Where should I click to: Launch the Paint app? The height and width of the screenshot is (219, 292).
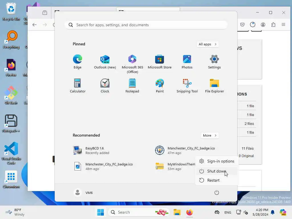160,86
